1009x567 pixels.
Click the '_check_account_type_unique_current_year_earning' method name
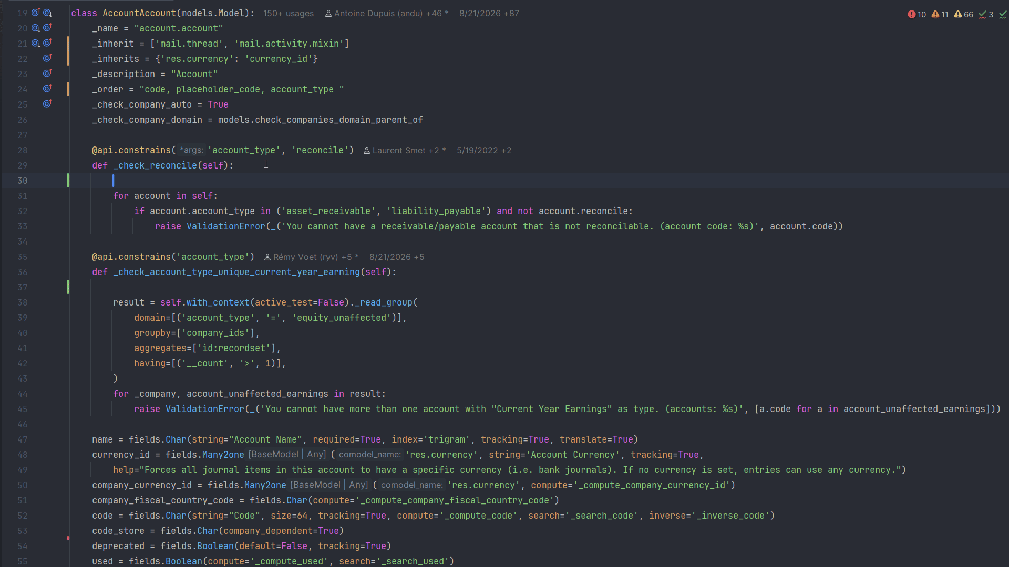[x=236, y=272]
